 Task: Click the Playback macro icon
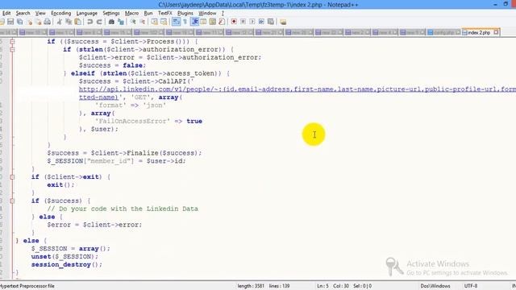click(x=252, y=22)
